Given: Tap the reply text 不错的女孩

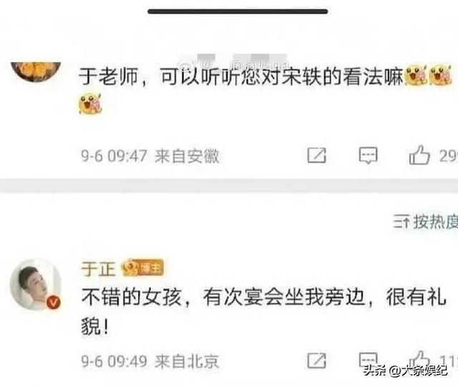Looking at the screenshot, I should click(131, 297).
